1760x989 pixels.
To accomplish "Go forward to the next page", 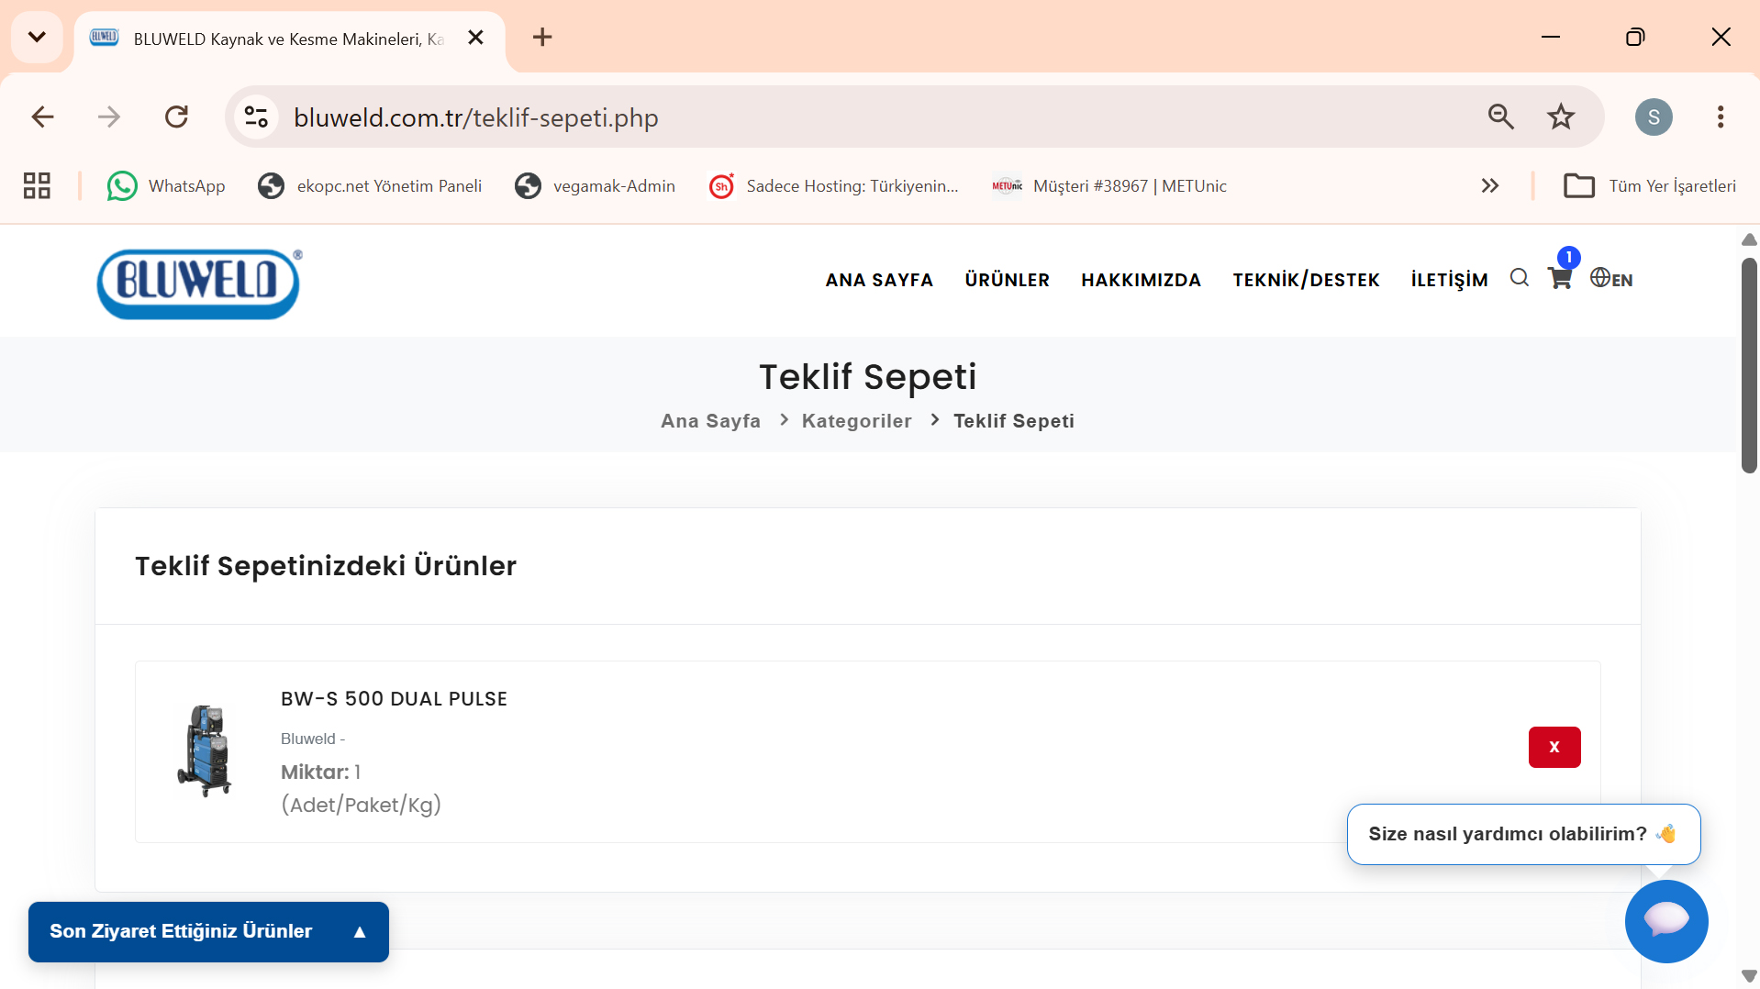I will (109, 117).
